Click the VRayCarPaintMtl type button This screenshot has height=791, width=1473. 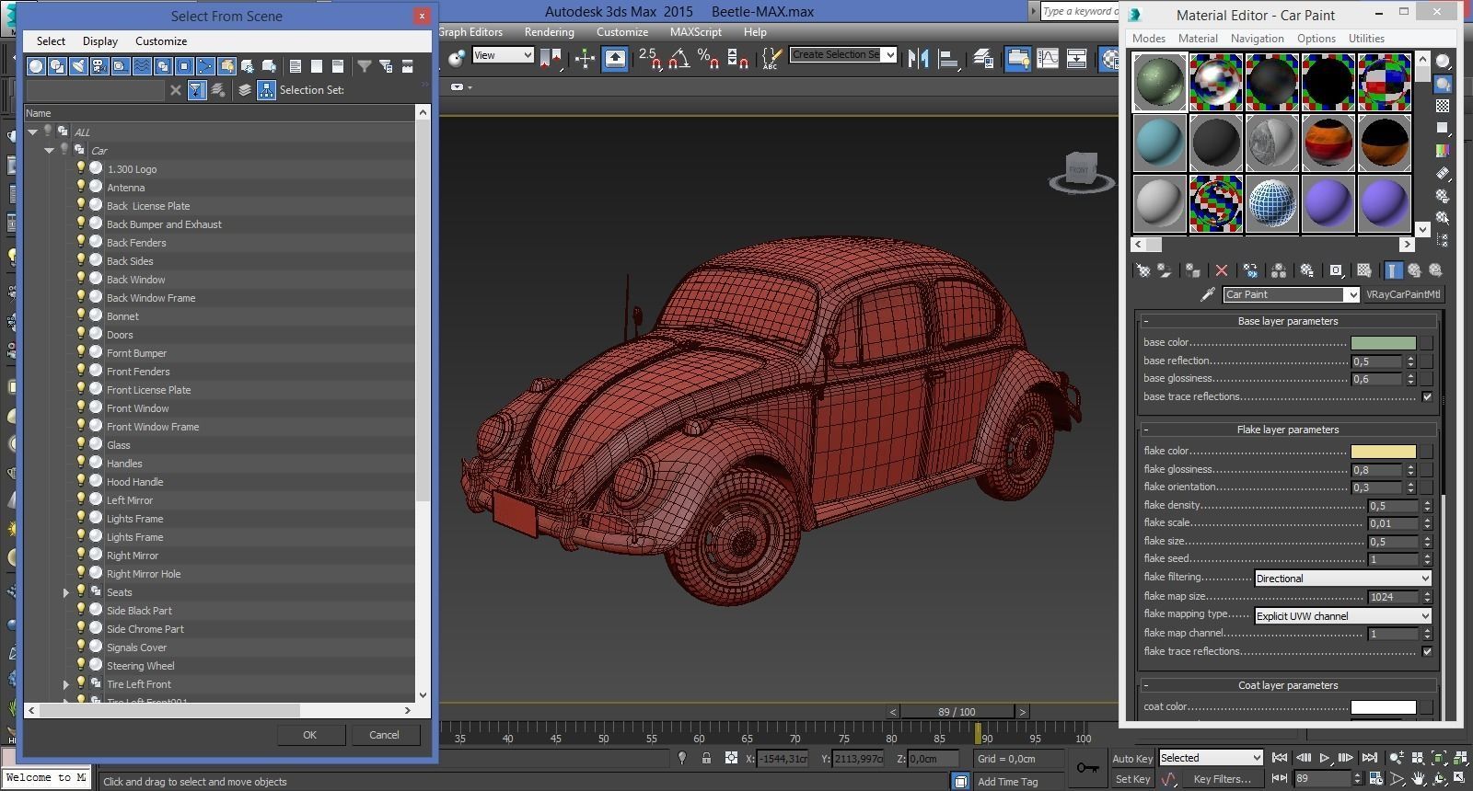click(1402, 294)
